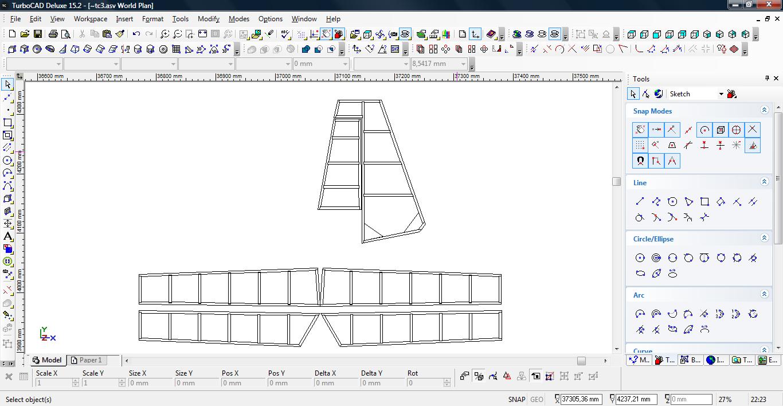Click the Zoom In magnifier icon
Viewport: 783px width, 406px height.
[165, 34]
